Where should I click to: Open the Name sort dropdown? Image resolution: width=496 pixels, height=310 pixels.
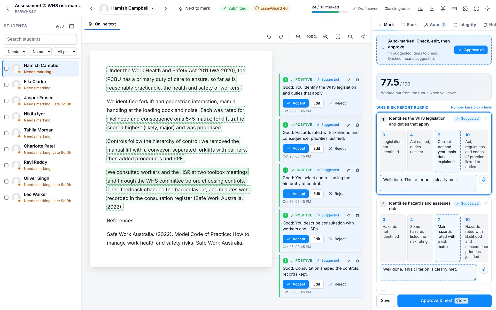40,52
